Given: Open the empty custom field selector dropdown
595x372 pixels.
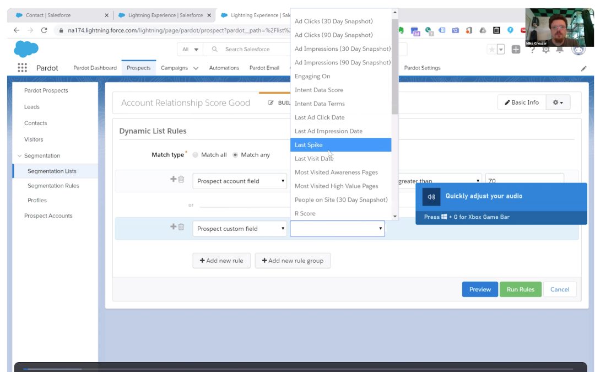Looking at the screenshot, I should pos(337,229).
